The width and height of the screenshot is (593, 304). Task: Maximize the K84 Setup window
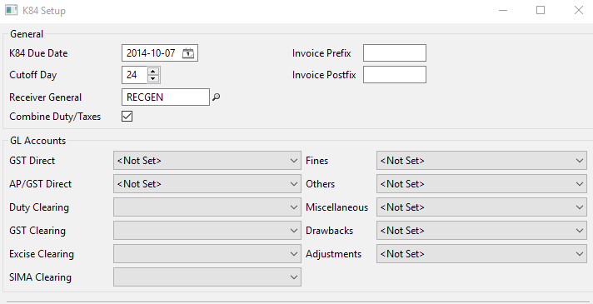(x=541, y=10)
